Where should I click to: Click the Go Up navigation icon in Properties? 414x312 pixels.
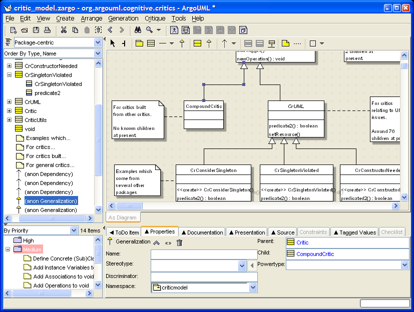[157, 243]
